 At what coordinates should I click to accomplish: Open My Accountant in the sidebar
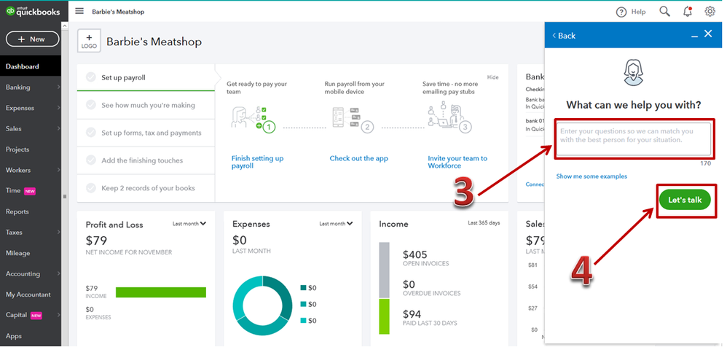tap(30, 295)
